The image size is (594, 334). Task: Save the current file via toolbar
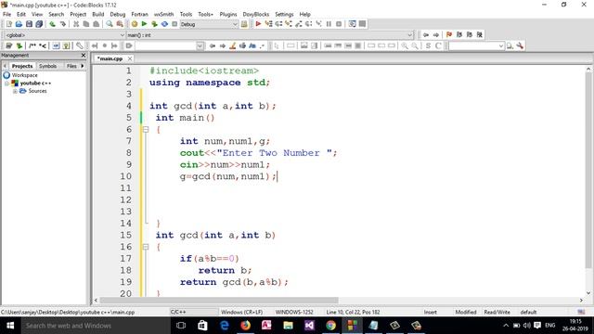pos(29,24)
